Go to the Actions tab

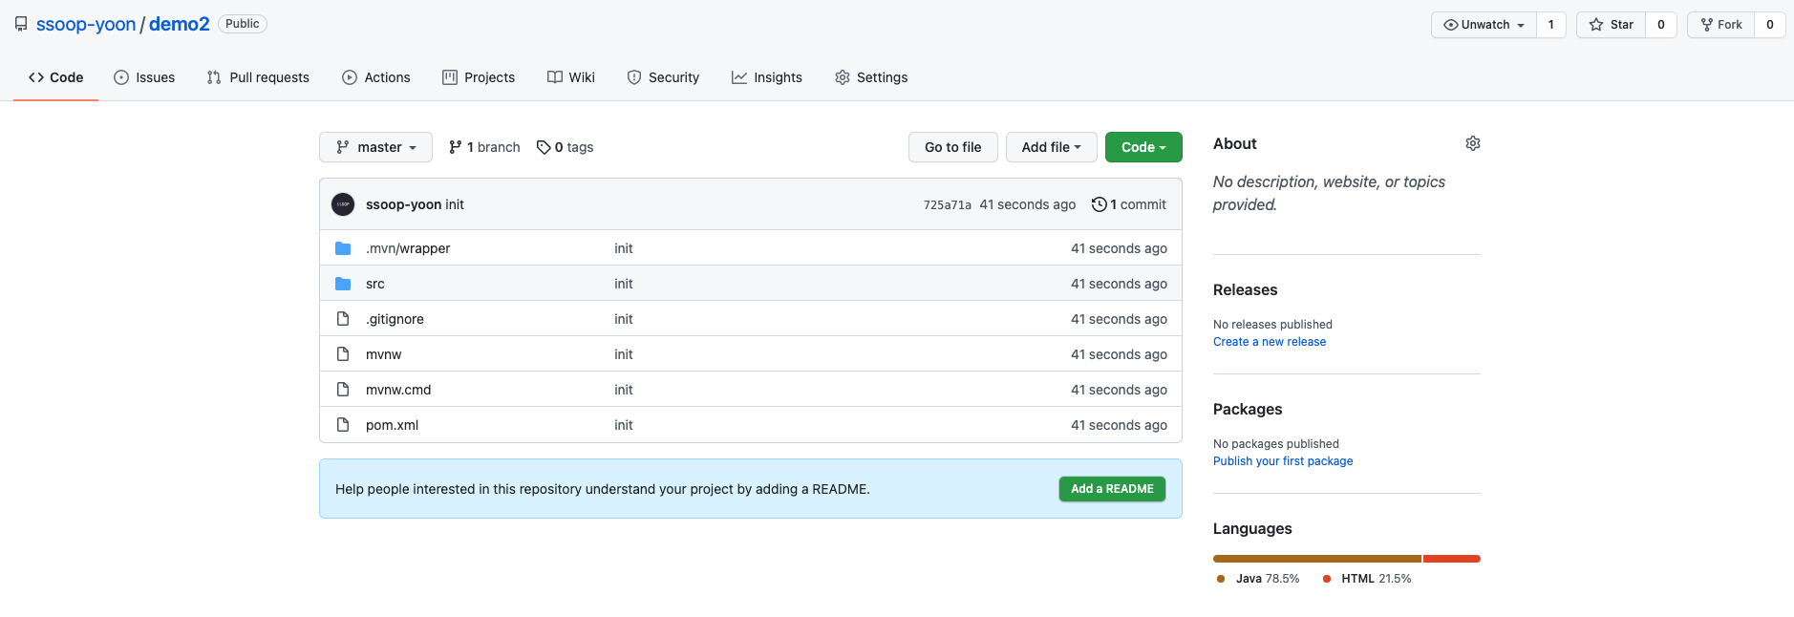pos(376,77)
